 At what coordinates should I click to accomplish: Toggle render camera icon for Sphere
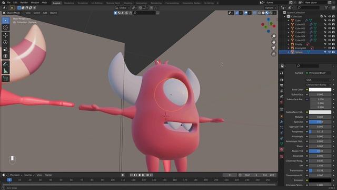[x=333, y=52]
